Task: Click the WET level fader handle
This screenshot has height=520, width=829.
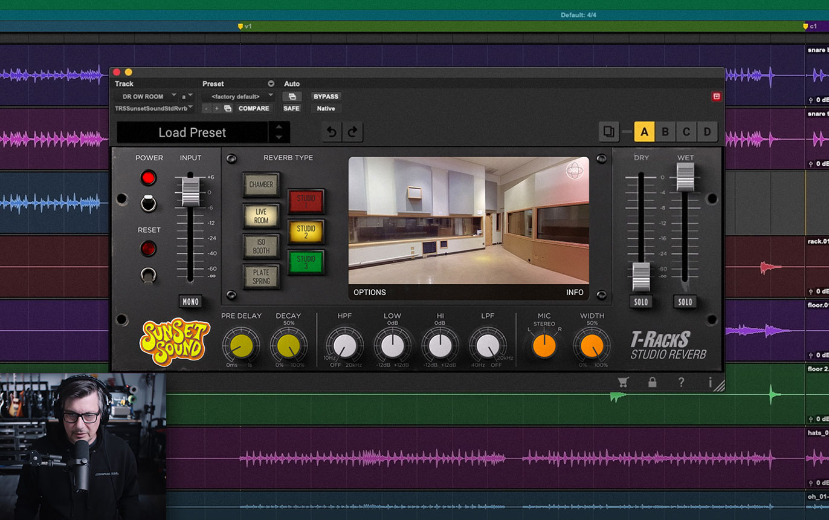Action: [685, 177]
